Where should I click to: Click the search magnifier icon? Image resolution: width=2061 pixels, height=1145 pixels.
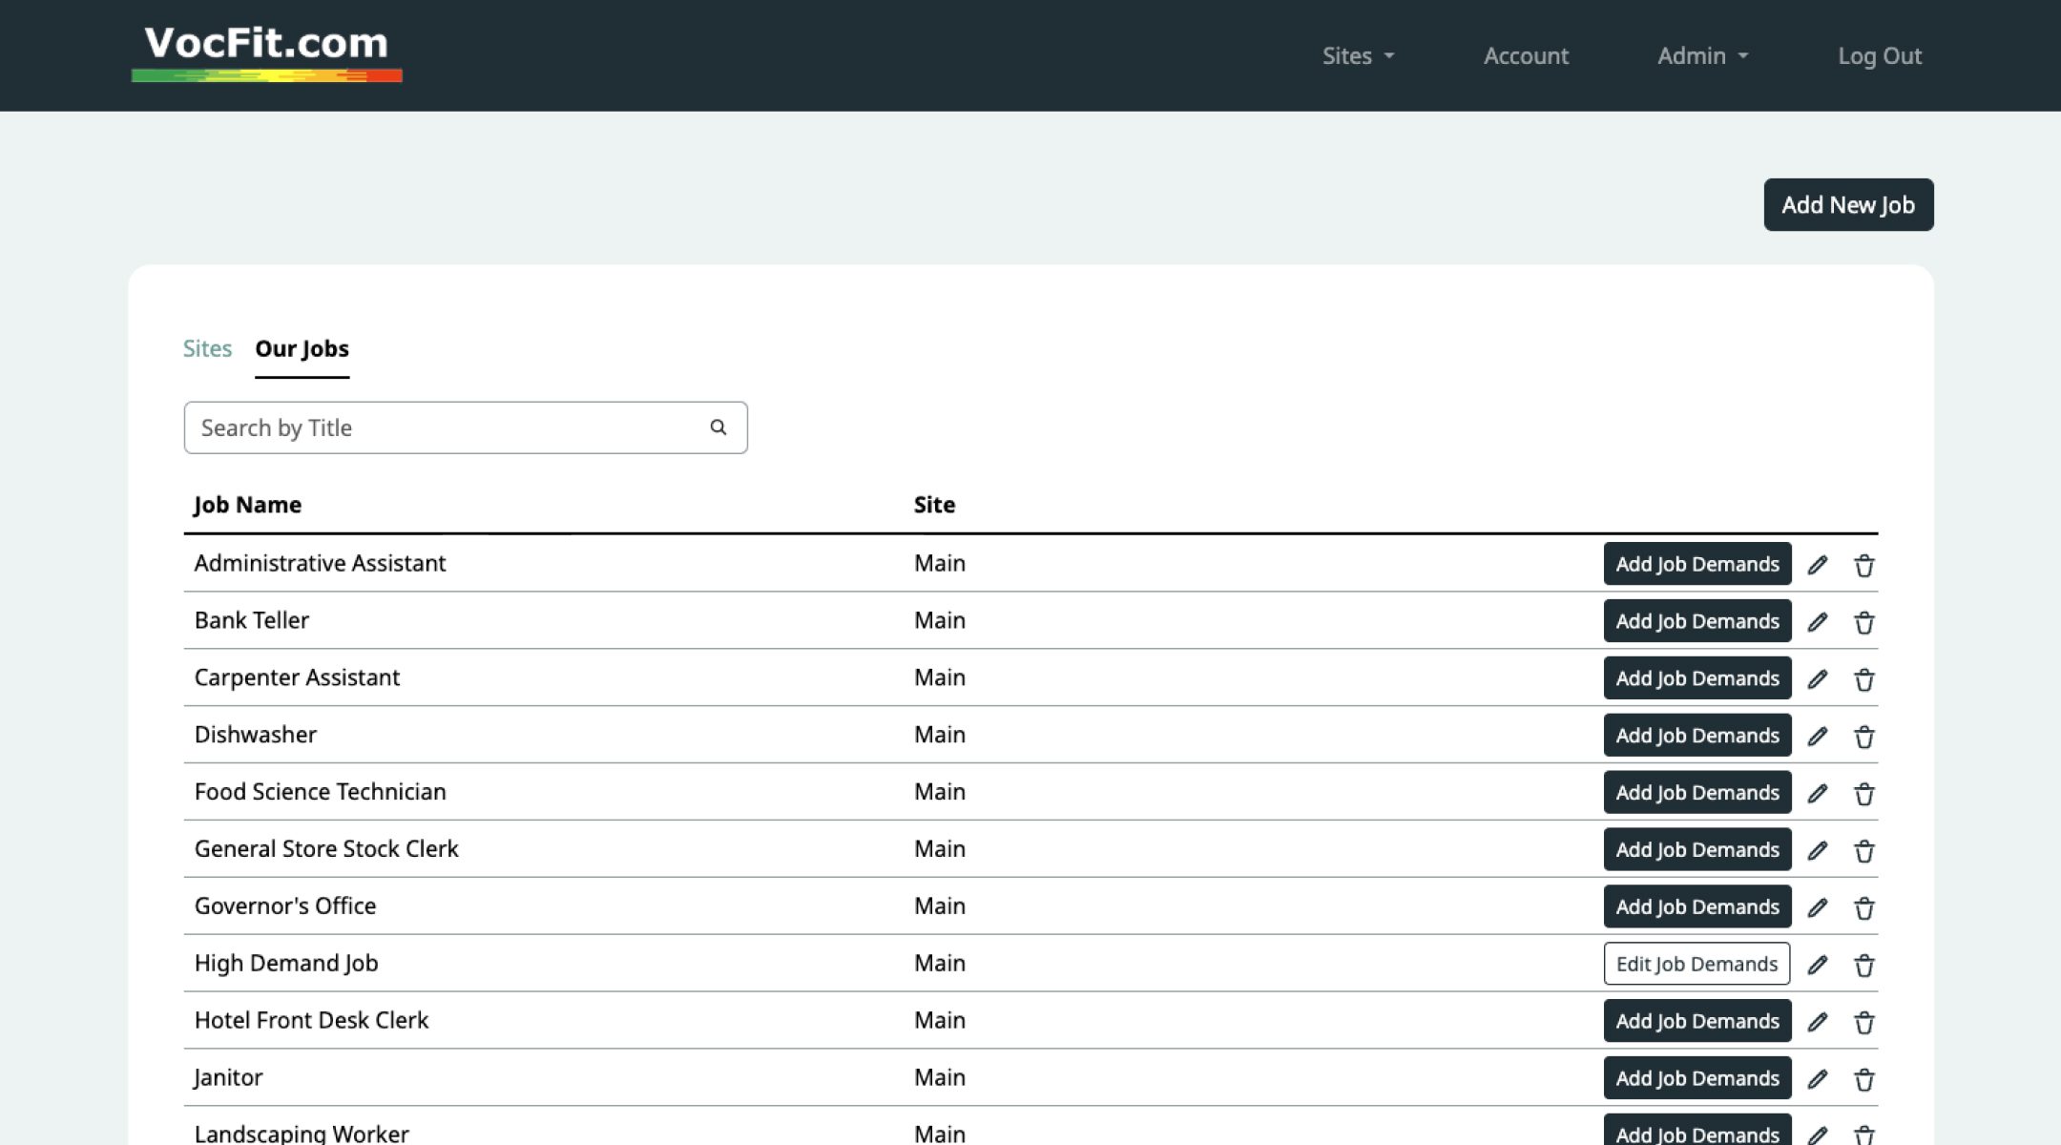(x=718, y=427)
